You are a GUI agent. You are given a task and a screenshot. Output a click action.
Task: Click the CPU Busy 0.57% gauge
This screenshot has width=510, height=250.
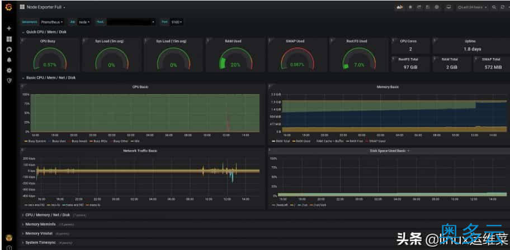point(50,60)
